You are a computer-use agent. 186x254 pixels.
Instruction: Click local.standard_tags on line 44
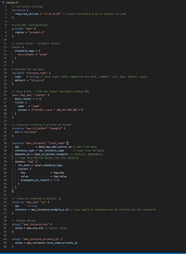coord(48,165)
